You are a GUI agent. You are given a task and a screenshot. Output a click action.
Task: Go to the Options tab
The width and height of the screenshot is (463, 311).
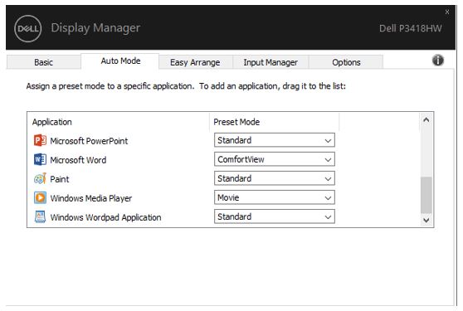[346, 62]
